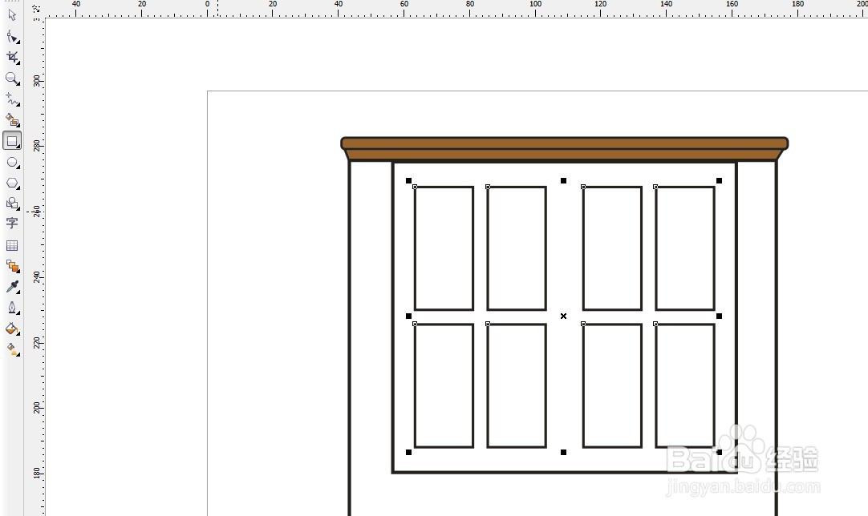
Task: Select the Outline Pen tool
Action: pos(12,308)
